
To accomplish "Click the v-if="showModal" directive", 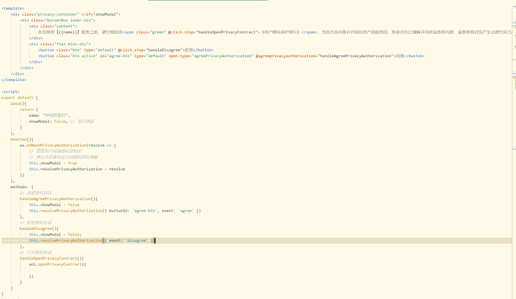I will pos(100,14).
